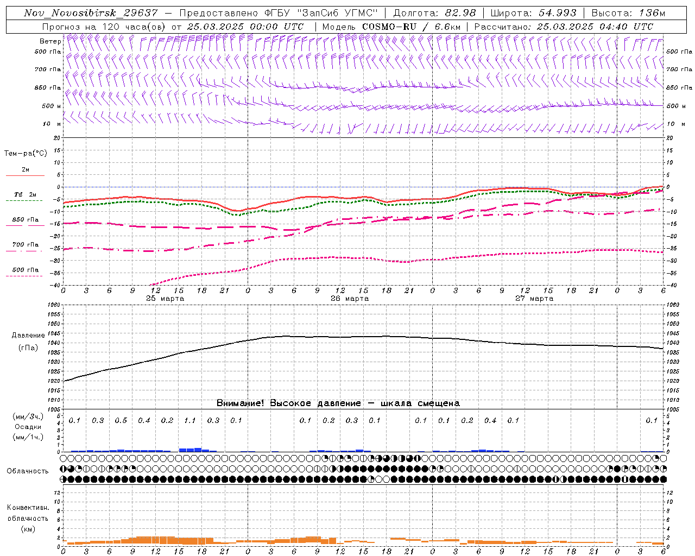The width and height of the screenshot is (695, 556).
Task: Select the 10 м wind level label on the left
Action: tap(52, 124)
